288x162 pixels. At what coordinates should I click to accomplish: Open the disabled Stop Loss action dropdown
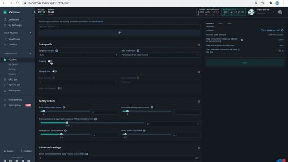tap(160, 82)
